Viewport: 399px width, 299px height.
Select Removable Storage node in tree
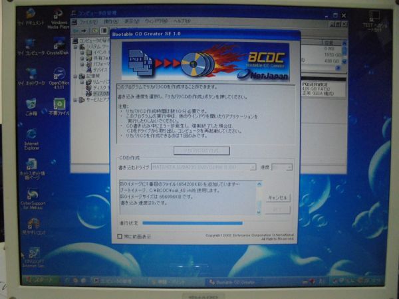pos(98,82)
